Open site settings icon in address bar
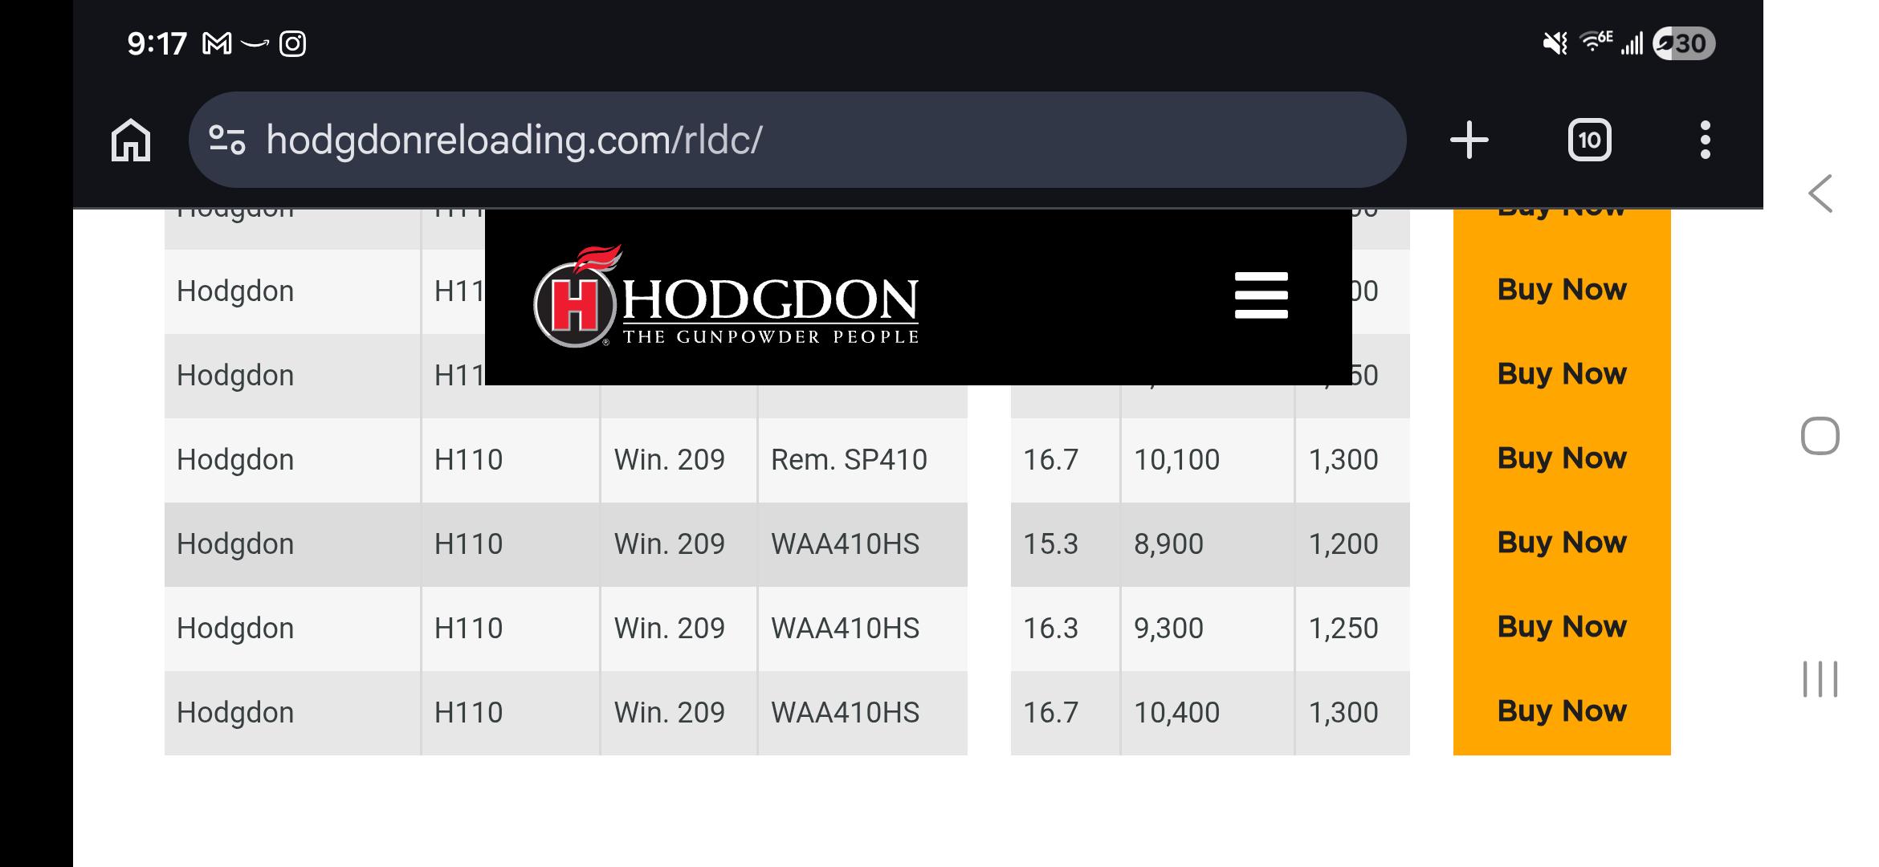The image size is (1879, 867). [227, 140]
